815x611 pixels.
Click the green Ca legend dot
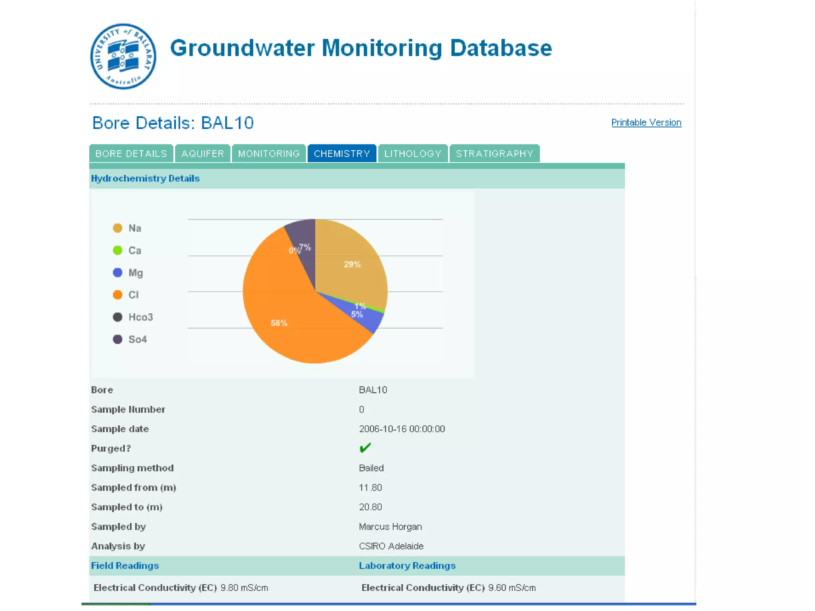pos(117,250)
